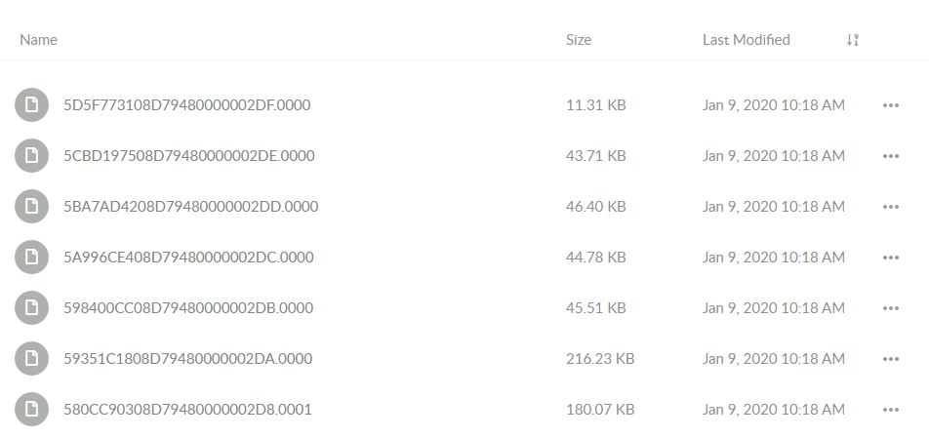Open more options for the 44.78 KB file
The image size is (929, 438).
pyautogui.click(x=891, y=258)
